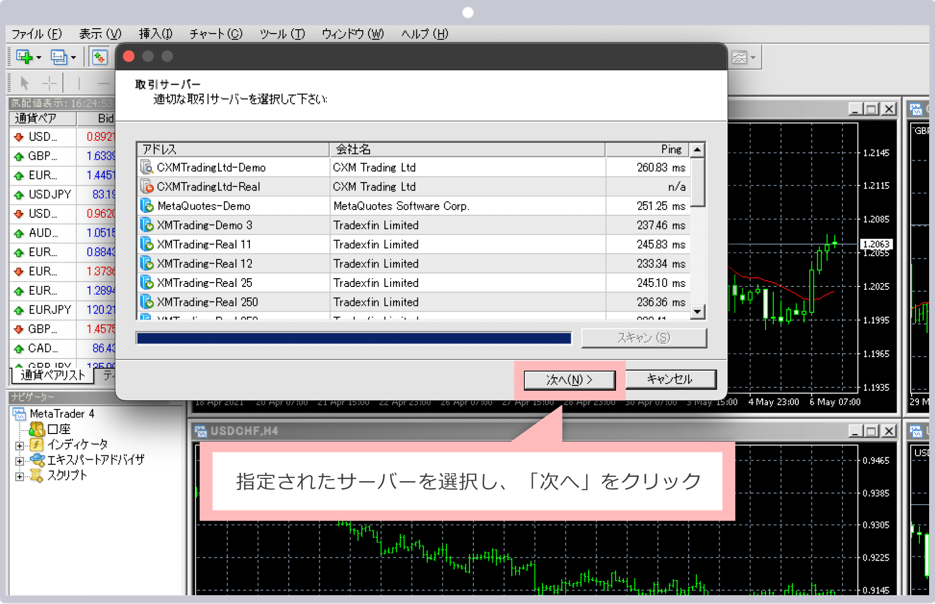Click server list scroll up arrow
935x604 pixels.
[x=698, y=150]
